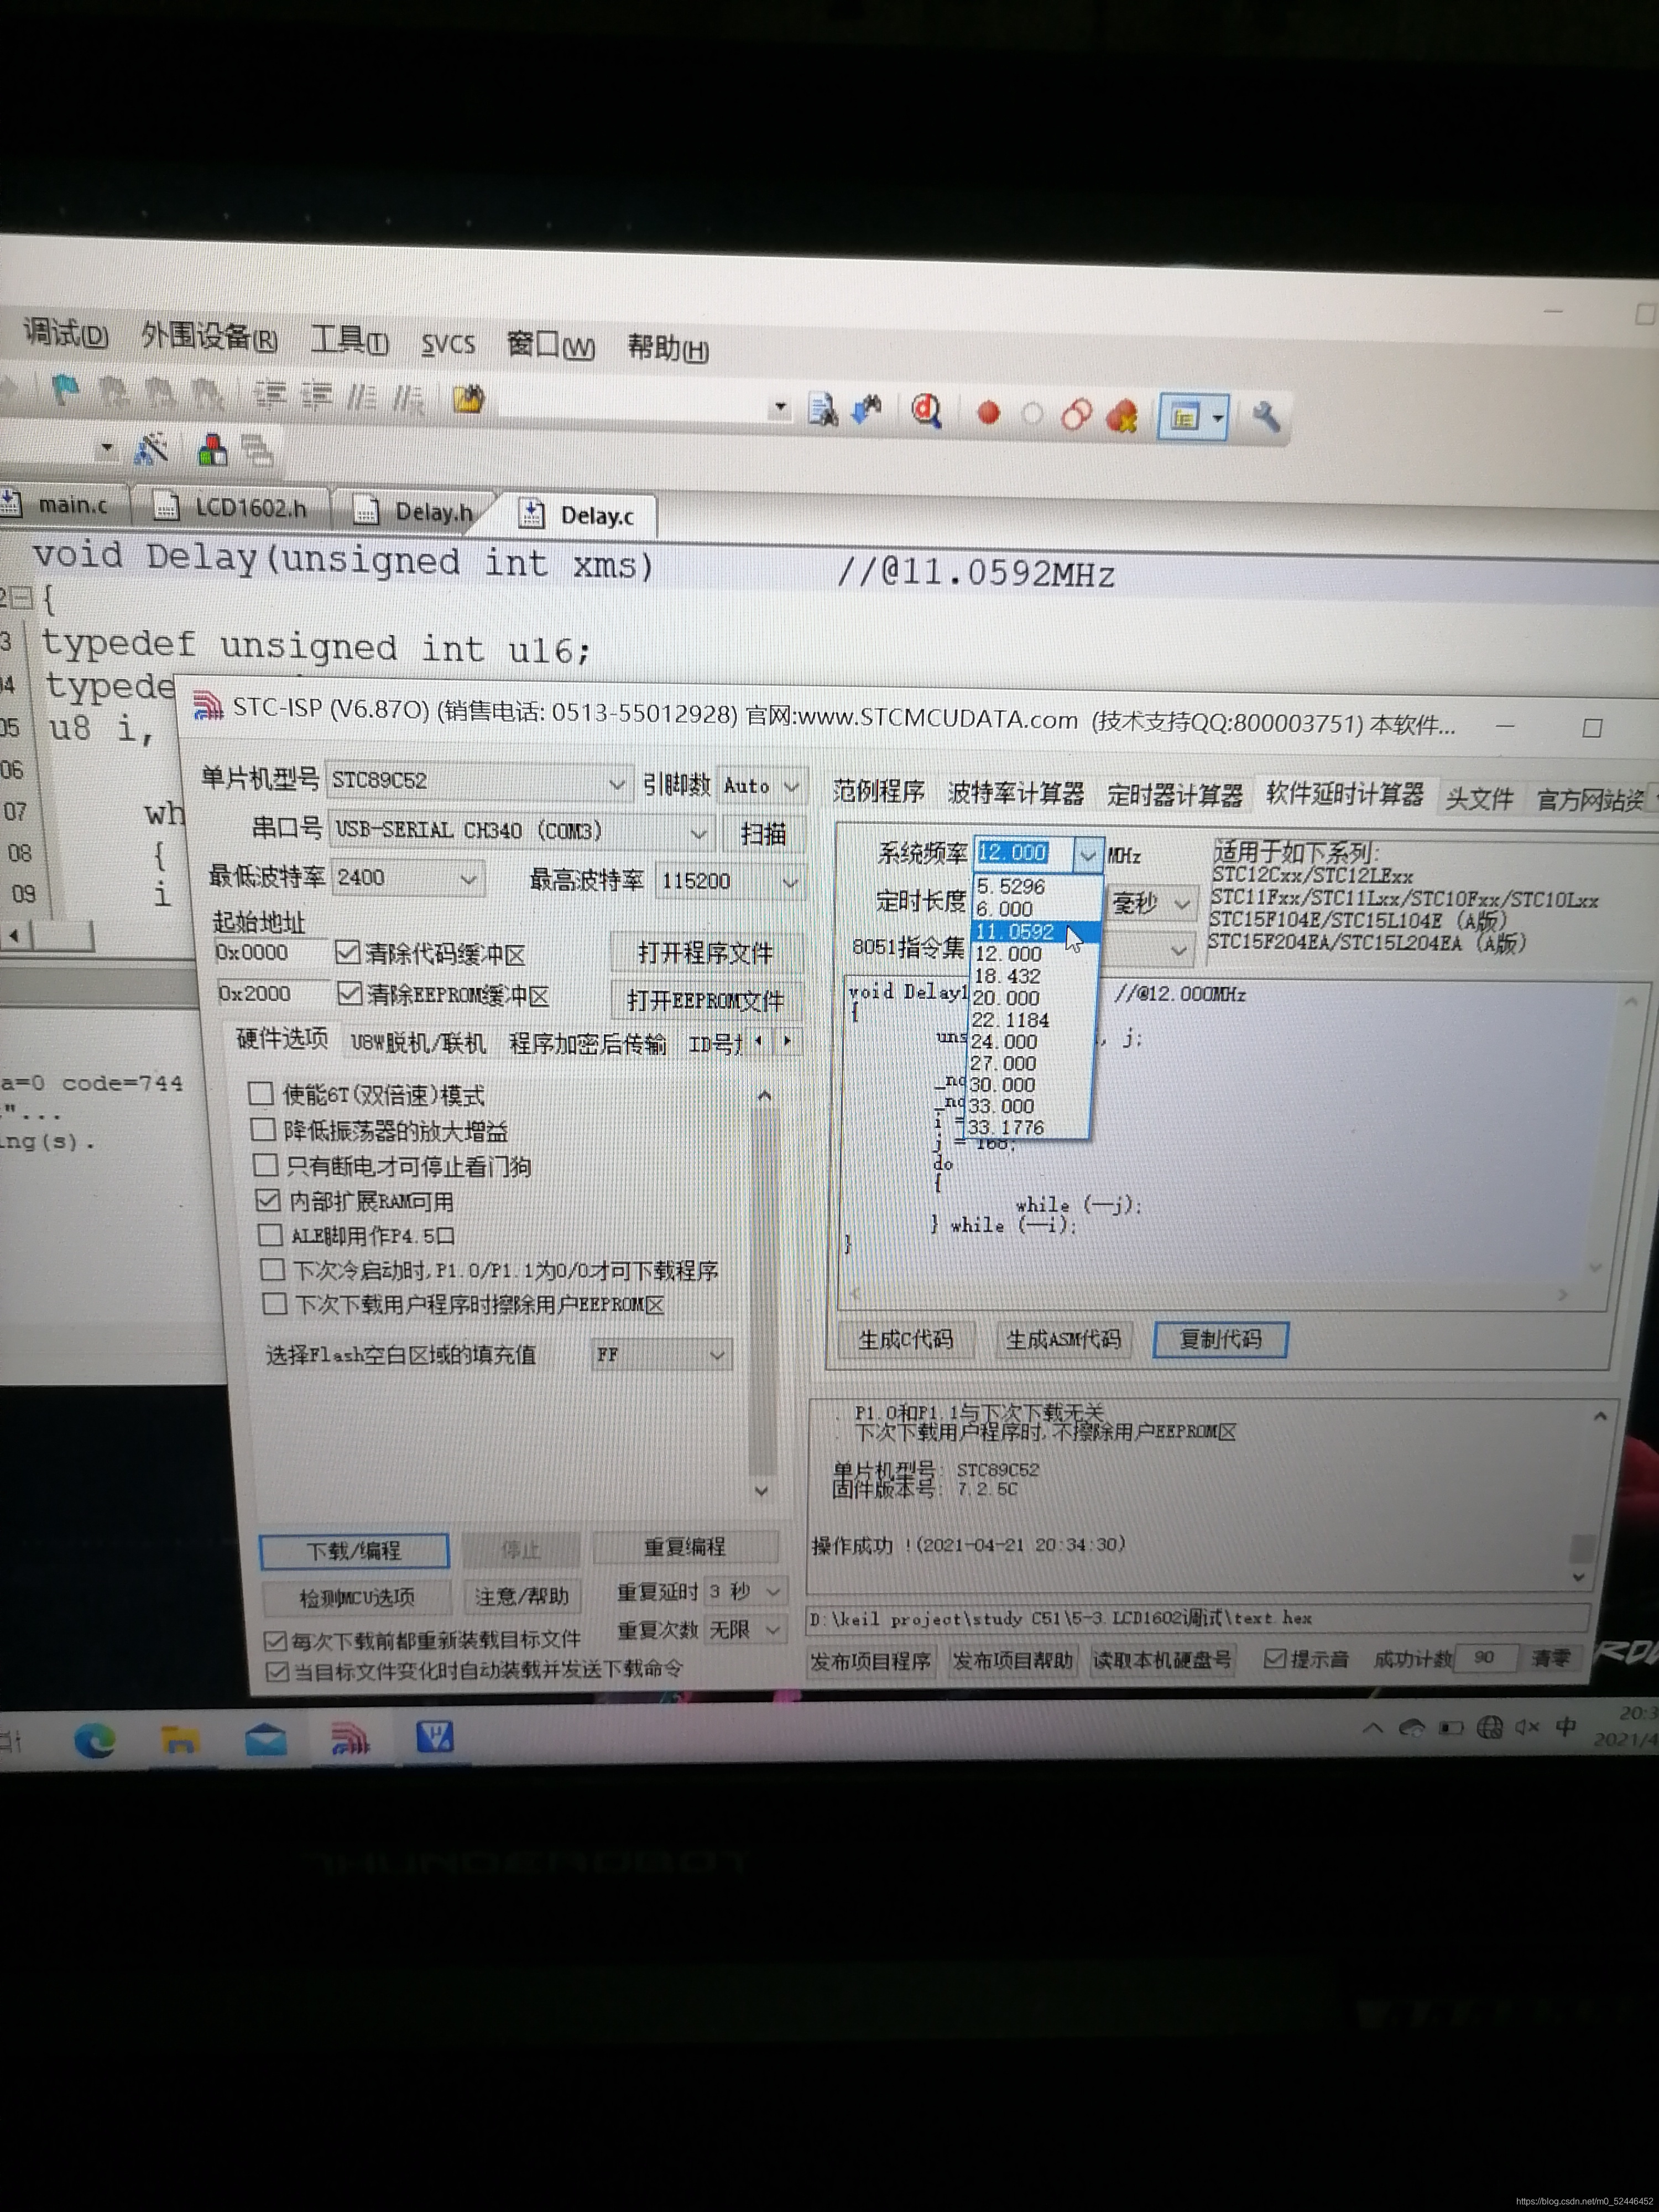Click the debug session magnifier icon
The height and width of the screenshot is (2212, 1659).
(926, 411)
